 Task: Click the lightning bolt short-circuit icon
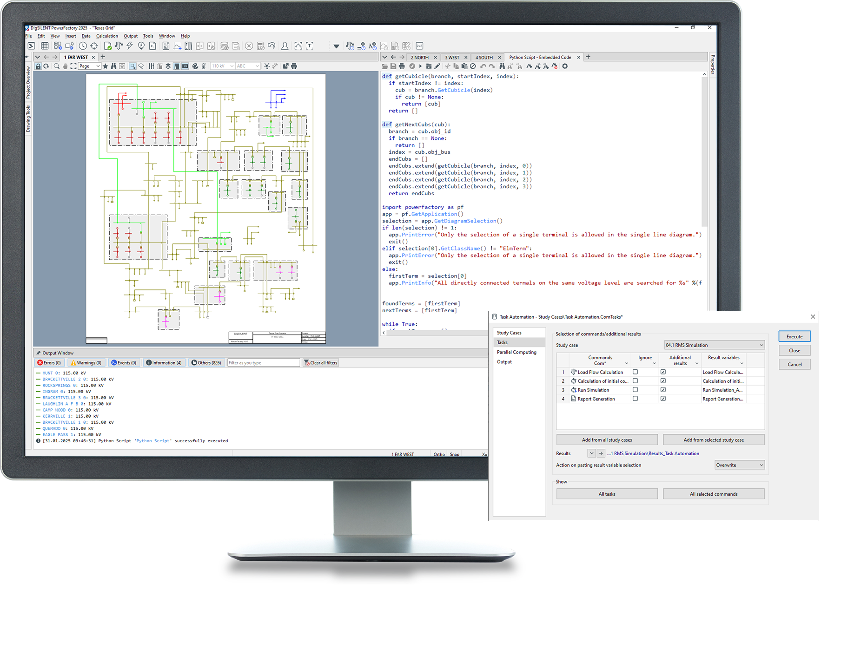click(x=130, y=46)
